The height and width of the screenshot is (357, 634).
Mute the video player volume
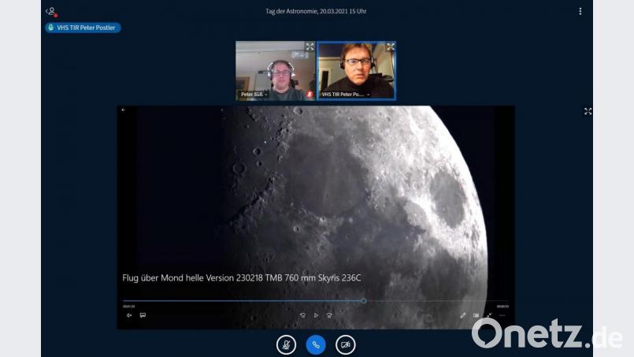(x=129, y=315)
